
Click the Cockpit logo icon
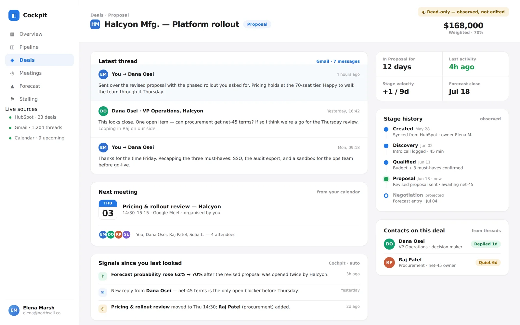[14, 15]
